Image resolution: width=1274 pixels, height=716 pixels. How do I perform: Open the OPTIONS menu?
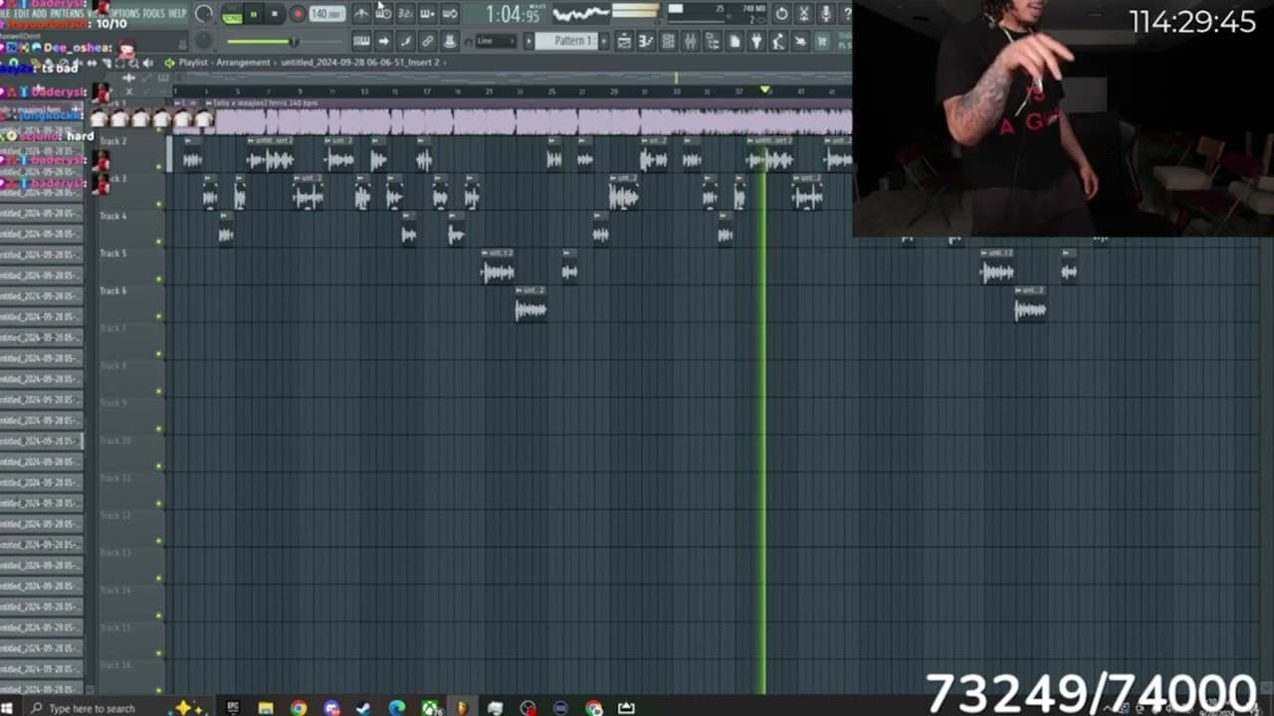click(x=126, y=13)
